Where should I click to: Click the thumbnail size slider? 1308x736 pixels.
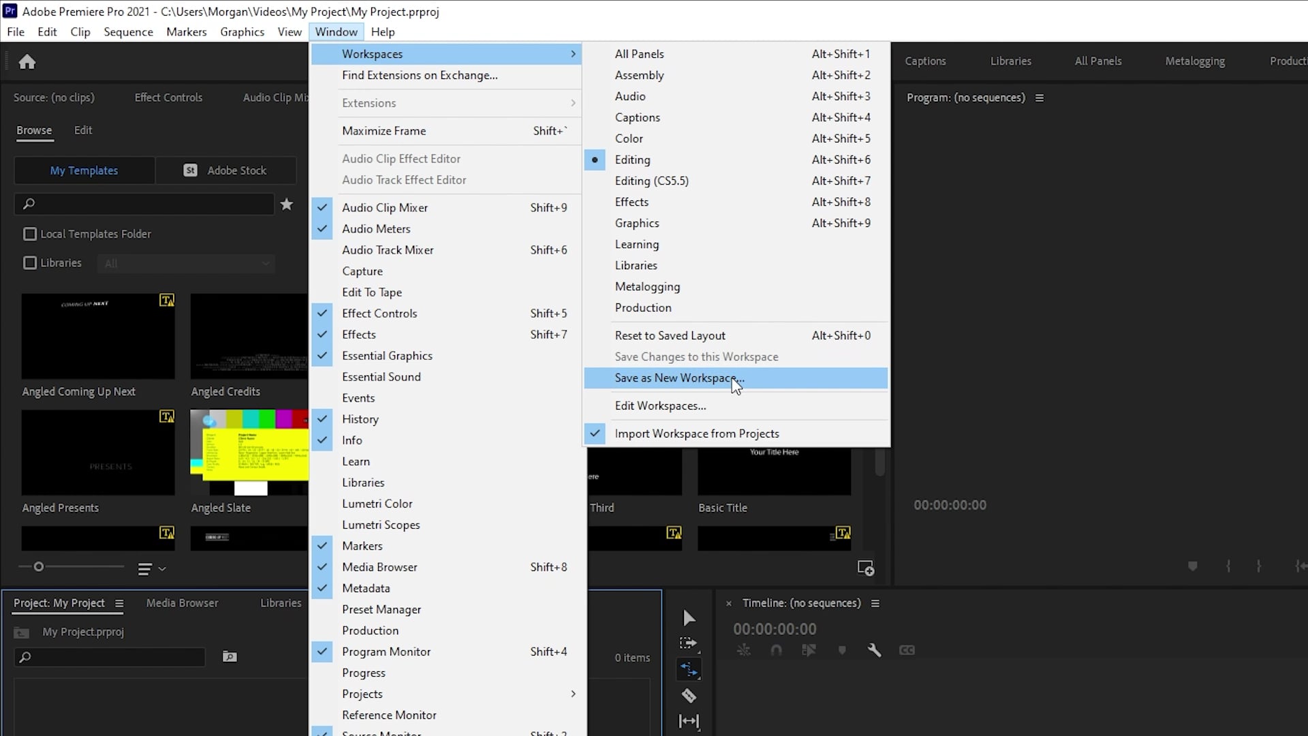[39, 566]
